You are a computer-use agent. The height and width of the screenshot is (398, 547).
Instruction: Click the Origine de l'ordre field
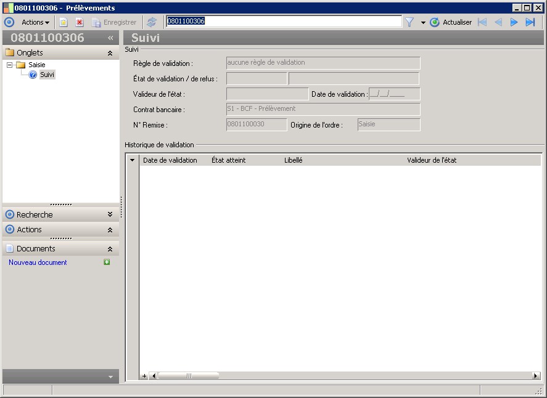pos(389,124)
